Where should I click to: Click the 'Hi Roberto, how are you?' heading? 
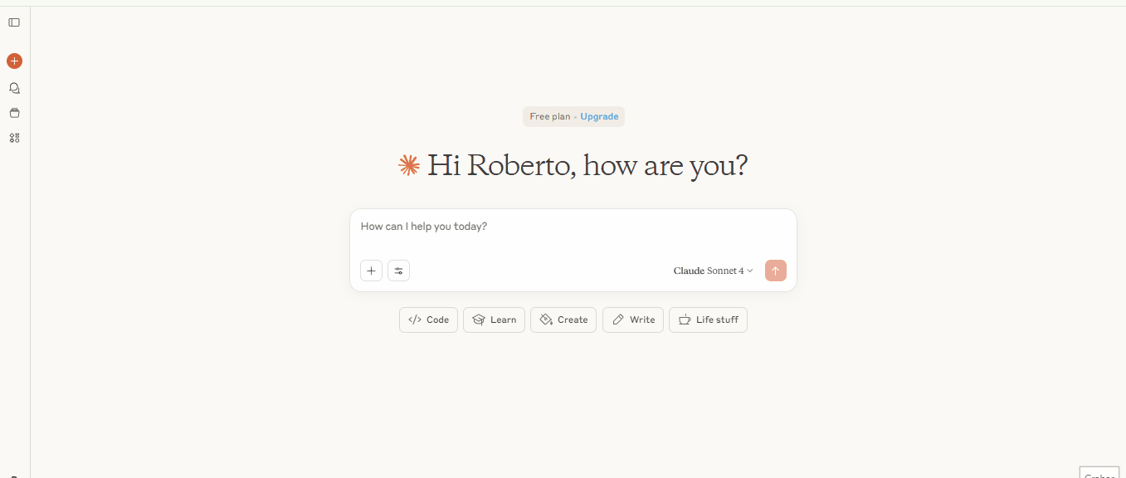tap(587, 166)
